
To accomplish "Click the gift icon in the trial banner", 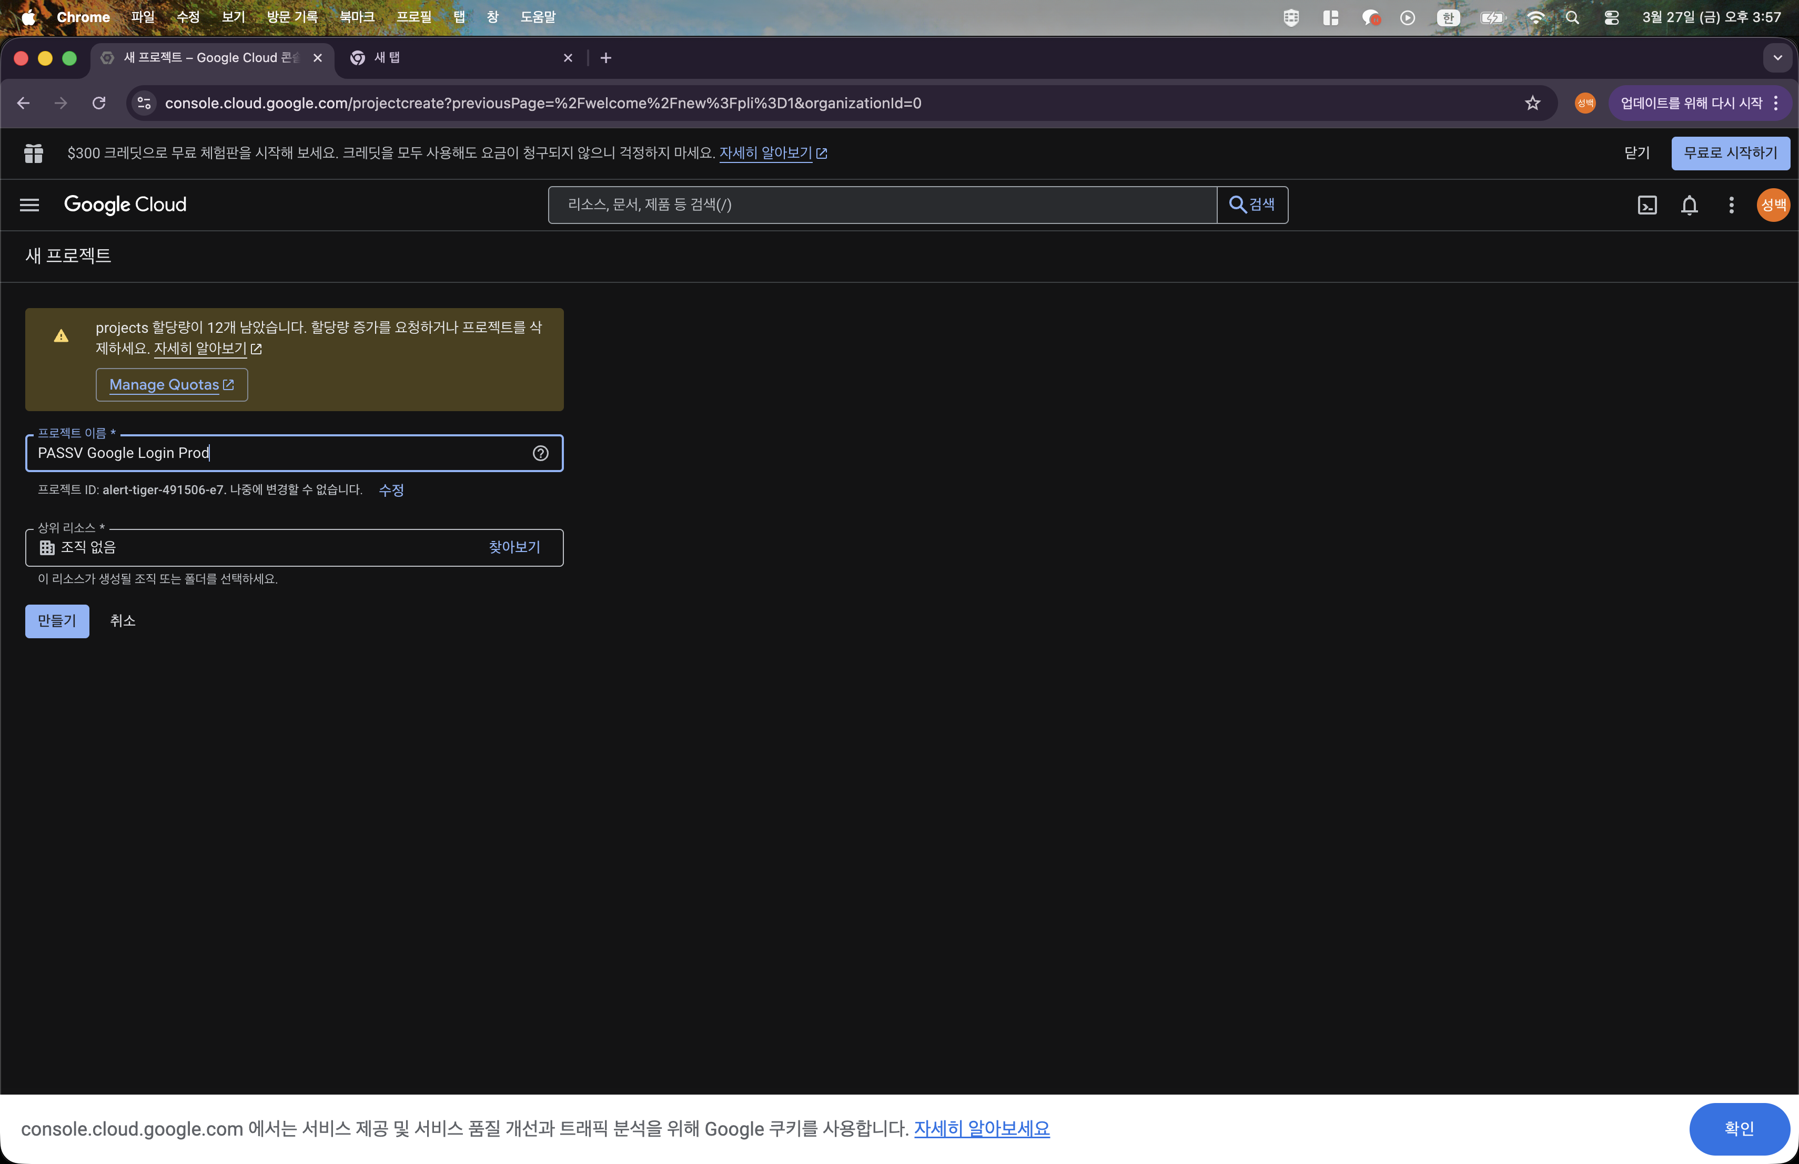I will (x=33, y=152).
